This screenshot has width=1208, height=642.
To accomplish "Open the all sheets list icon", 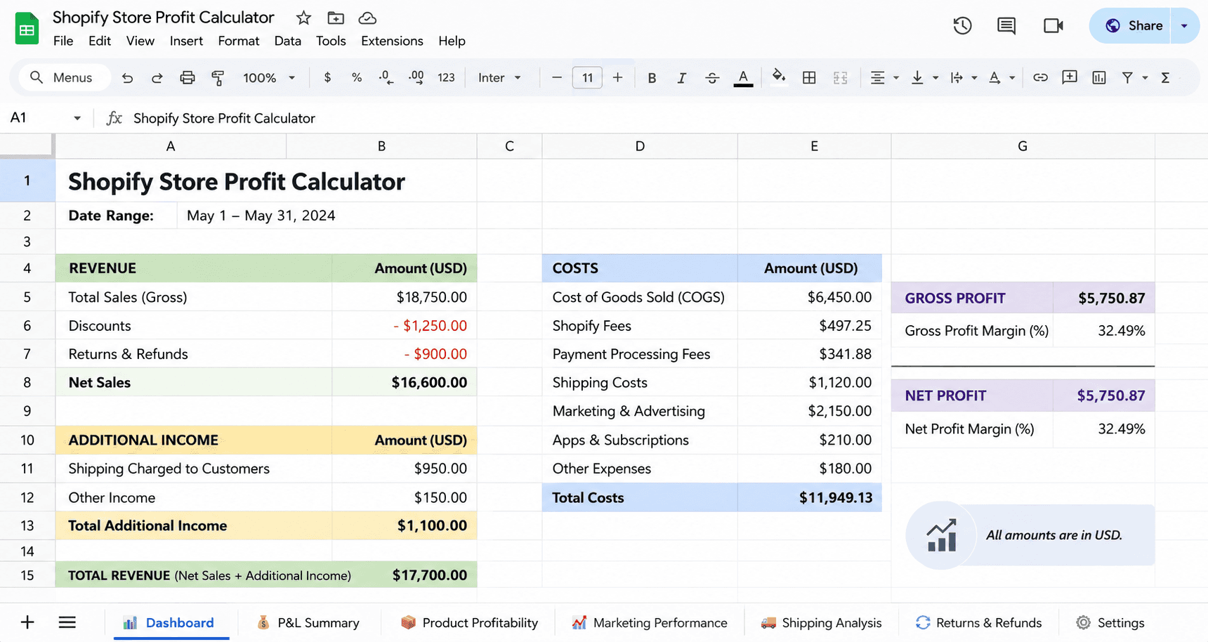I will click(67, 622).
